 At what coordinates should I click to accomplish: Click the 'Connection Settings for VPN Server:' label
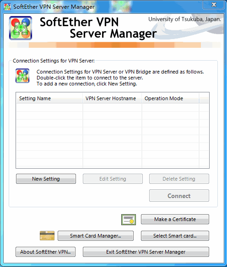tap(54, 61)
